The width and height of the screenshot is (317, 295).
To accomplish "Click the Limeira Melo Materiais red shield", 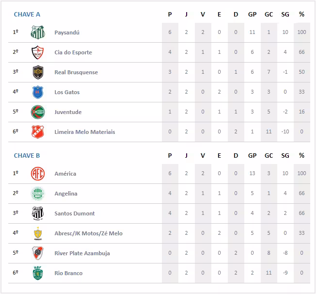I will [38, 132].
